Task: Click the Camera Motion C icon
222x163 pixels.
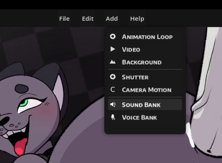Action: pyautogui.click(x=113, y=89)
